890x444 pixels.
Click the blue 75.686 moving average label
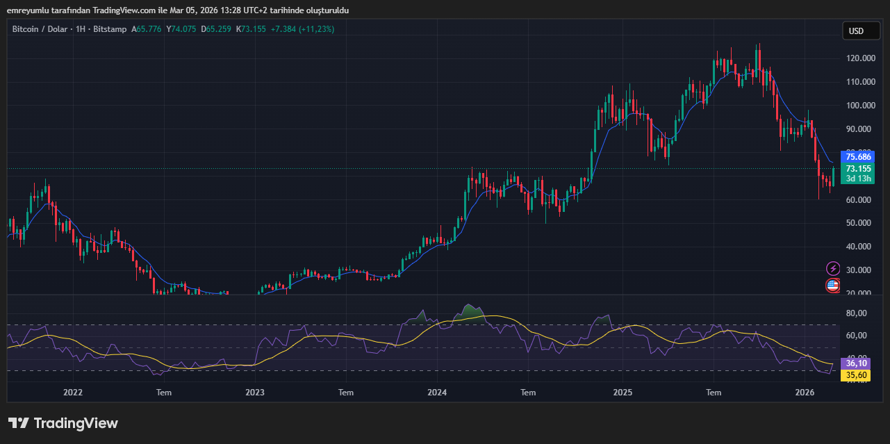(858, 157)
